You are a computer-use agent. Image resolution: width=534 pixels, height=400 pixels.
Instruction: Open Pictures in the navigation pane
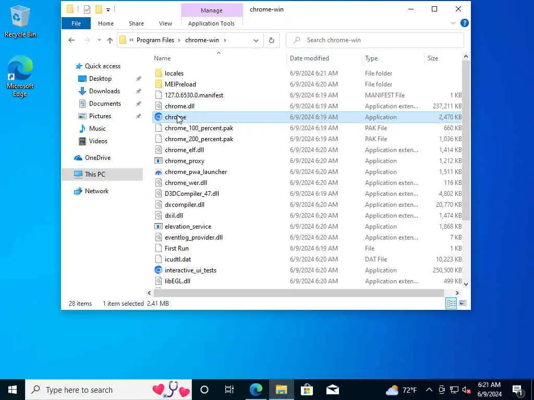[x=100, y=116]
